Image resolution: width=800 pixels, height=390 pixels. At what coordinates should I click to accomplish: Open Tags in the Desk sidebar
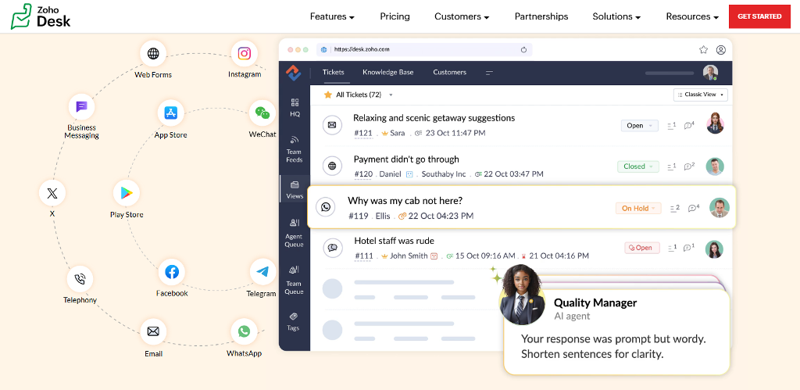pyautogui.click(x=294, y=321)
